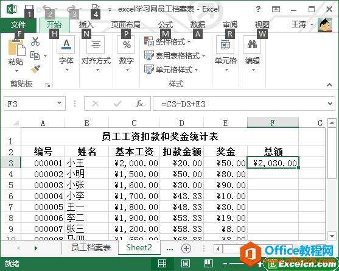
Task: Click cell containing 000005
Action: (x=43, y=207)
